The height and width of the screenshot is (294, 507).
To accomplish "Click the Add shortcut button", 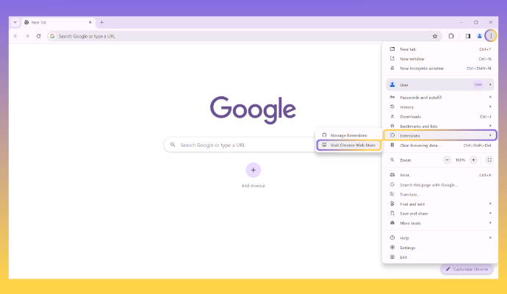I will pyautogui.click(x=253, y=171).
